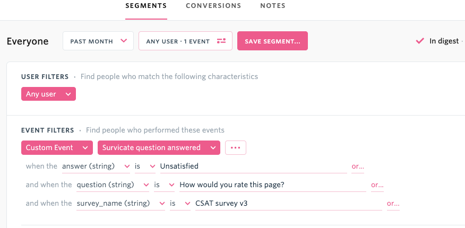465x228 pixels.
Task: Expand Survicate question answered event dropdown
Action: 159,147
